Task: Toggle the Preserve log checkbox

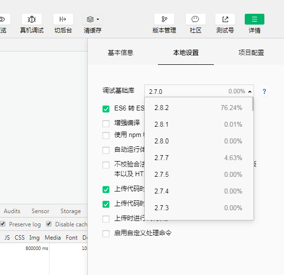Action: 2,224
